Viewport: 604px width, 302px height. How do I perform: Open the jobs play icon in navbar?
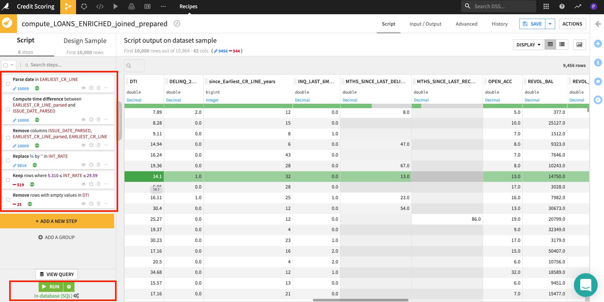click(115, 7)
